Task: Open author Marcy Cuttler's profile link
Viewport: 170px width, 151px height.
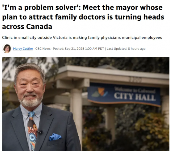Action: click(23, 49)
